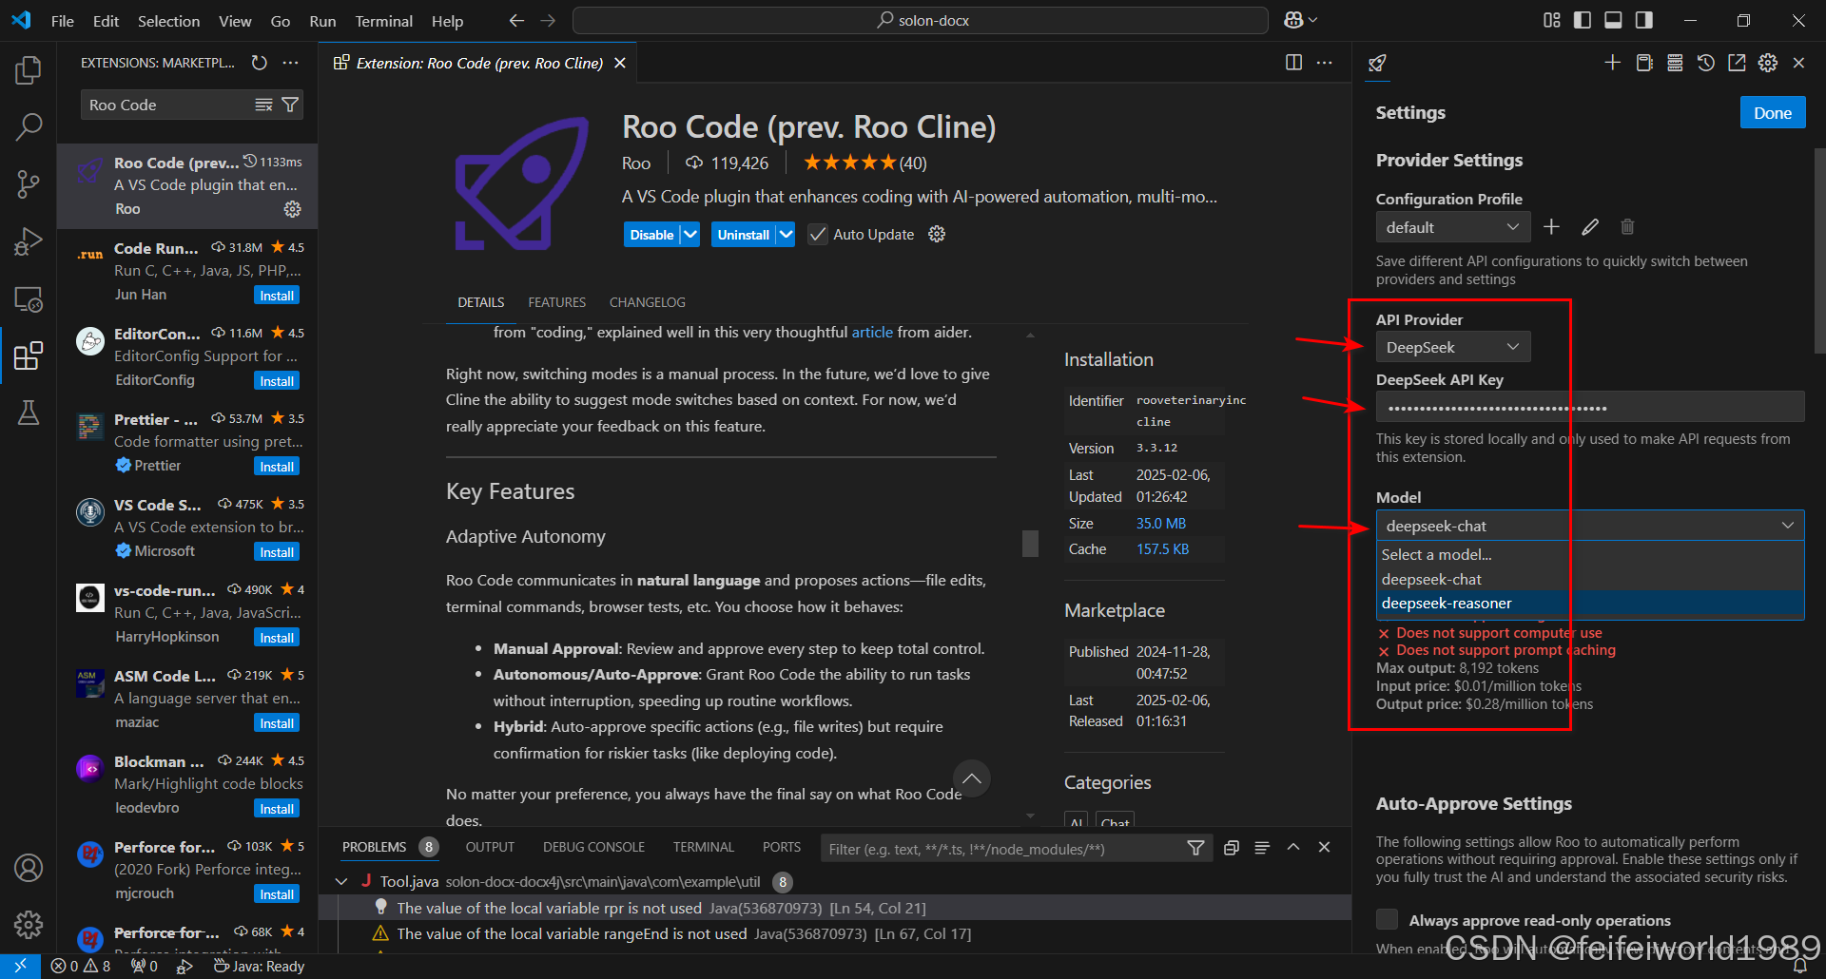Open Roo Code settings gear
1826x979 pixels.
pos(1768,63)
